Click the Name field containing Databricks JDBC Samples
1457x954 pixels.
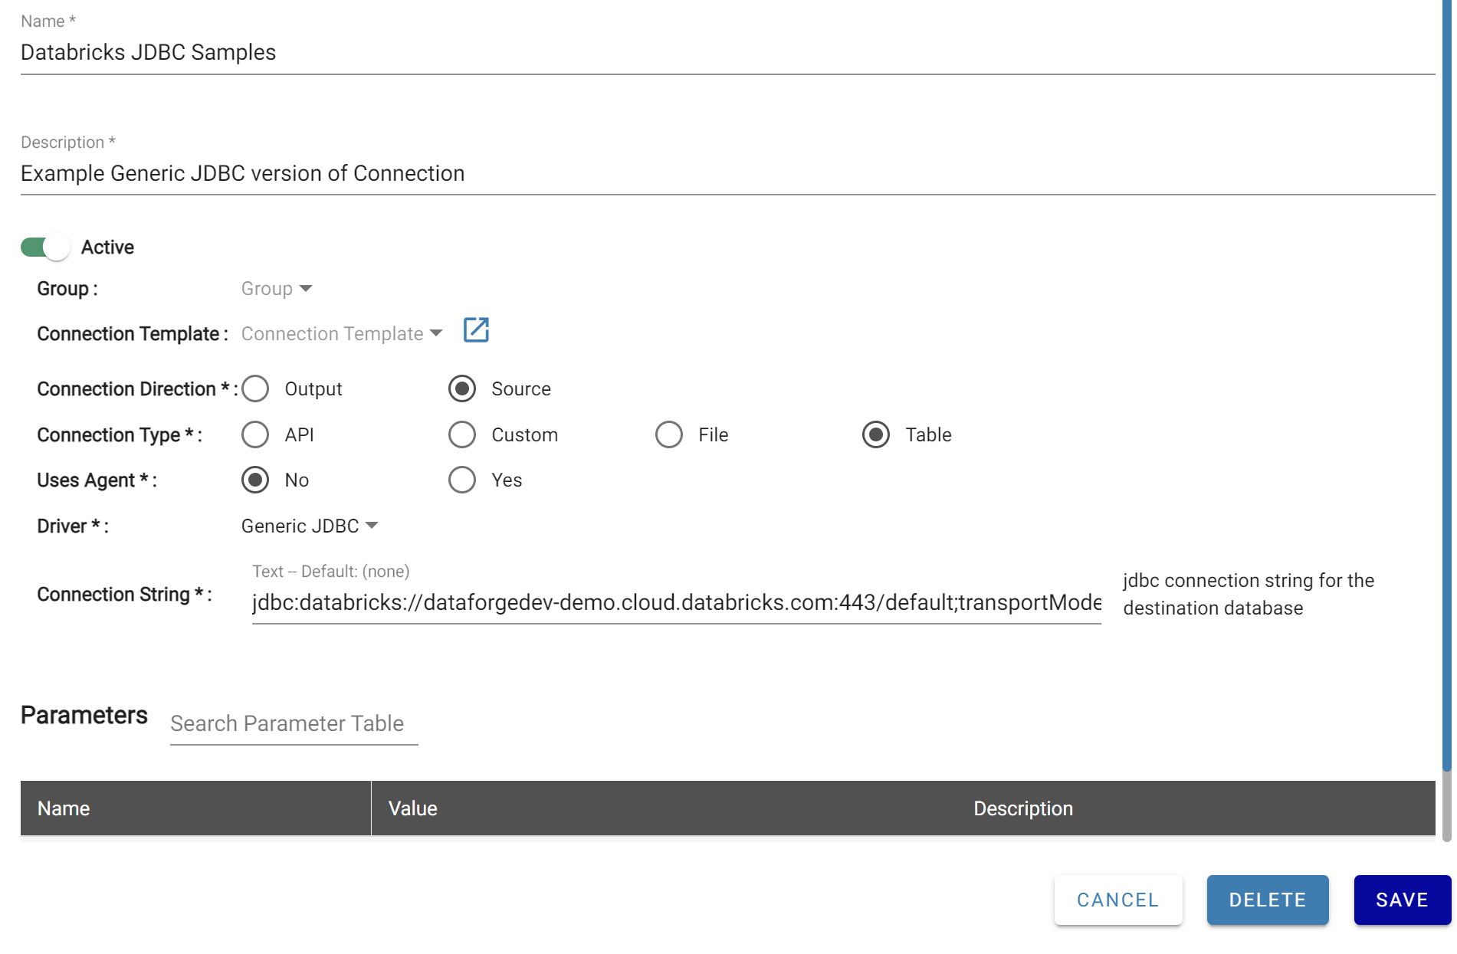click(727, 53)
